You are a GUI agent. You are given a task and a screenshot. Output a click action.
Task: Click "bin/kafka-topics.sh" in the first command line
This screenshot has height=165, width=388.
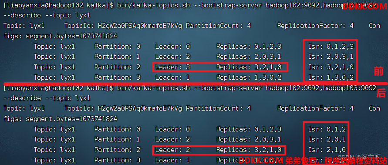[x=153, y=5]
